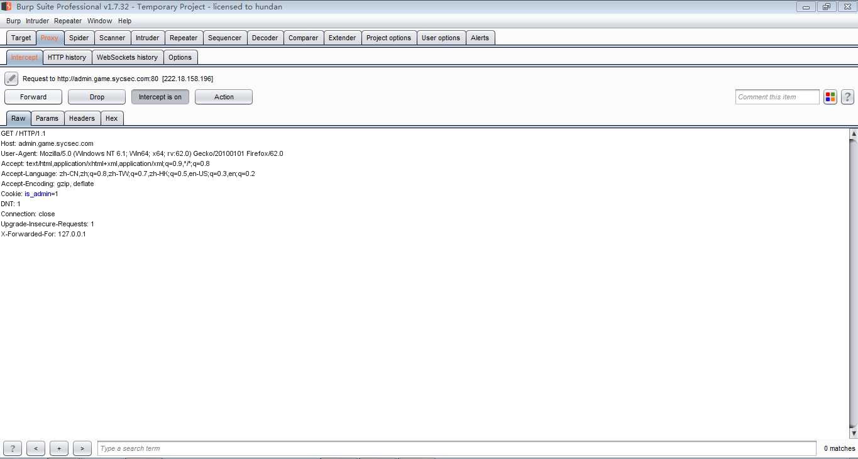Switch to the Params view tab
858x459 pixels.
(x=47, y=118)
